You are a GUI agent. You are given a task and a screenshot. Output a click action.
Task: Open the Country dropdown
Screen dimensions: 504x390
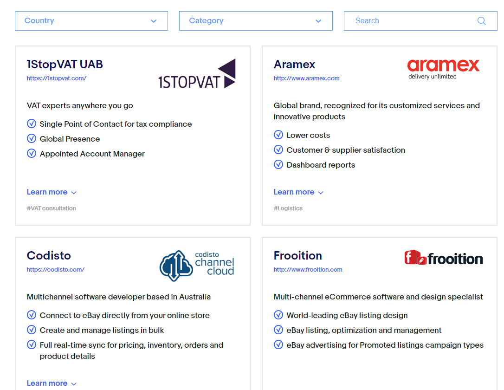pyautogui.click(x=91, y=21)
